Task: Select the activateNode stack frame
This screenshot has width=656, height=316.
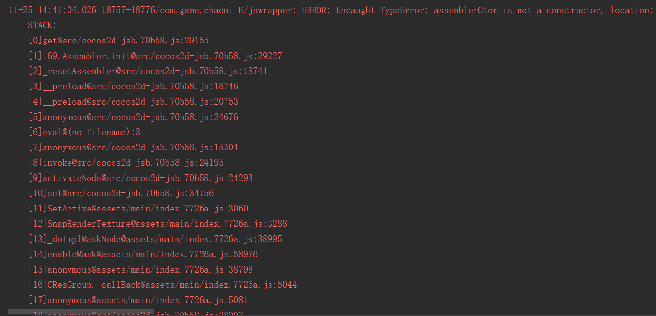Action: (140, 178)
